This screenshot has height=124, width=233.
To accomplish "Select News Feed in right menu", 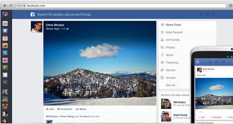I will (x=187, y=25).
